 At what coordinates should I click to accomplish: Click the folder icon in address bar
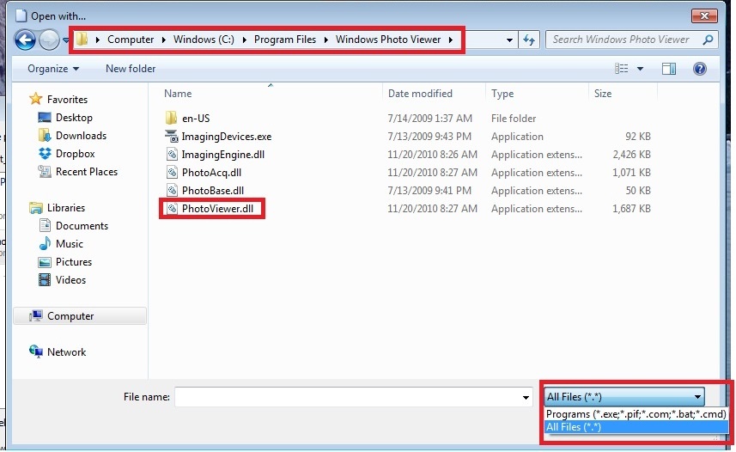click(82, 39)
